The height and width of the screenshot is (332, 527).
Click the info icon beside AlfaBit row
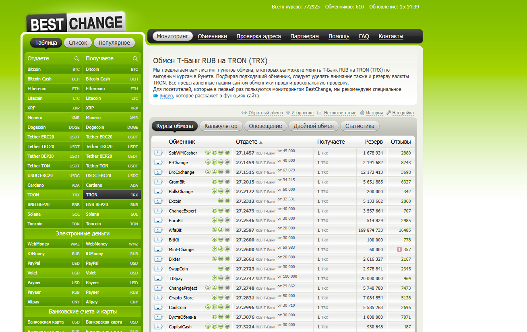[159, 230]
